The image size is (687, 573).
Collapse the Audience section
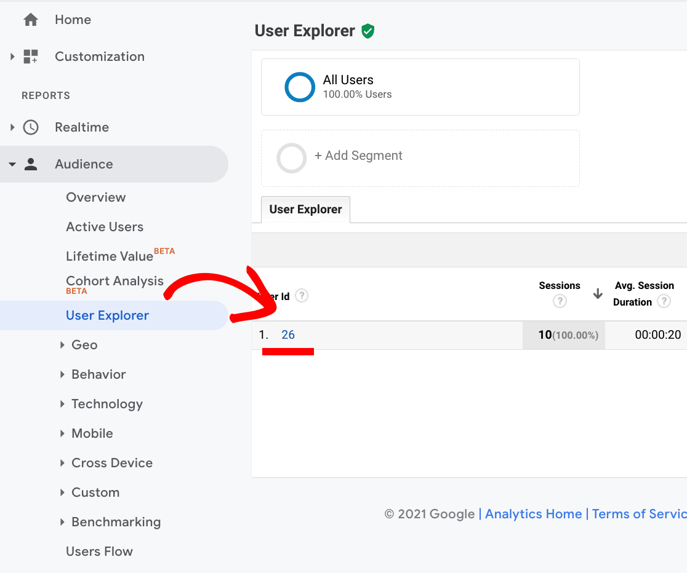pos(12,164)
